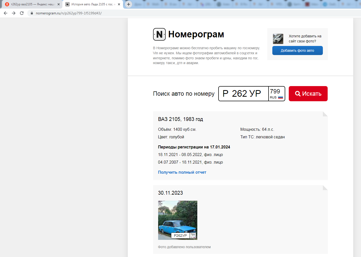
Task: Click the Yandex favicon on first tab
Action: click(x=7, y=4)
